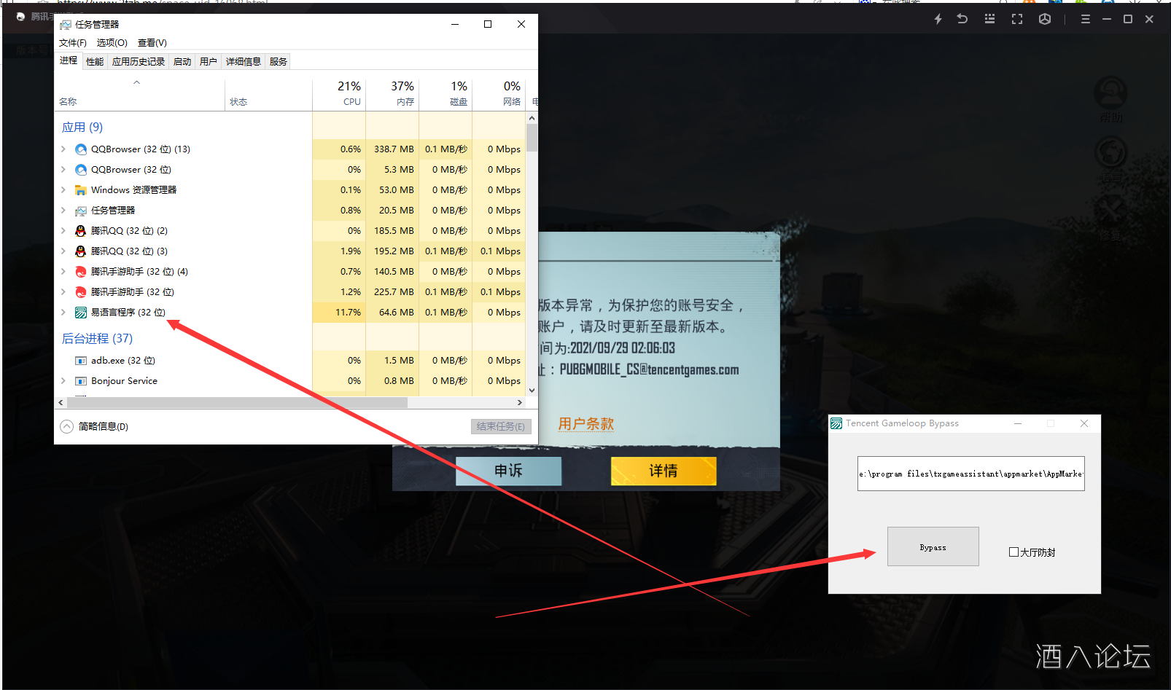The width and height of the screenshot is (1171, 690).
Task: Click the Bonjour Service process icon
Action: click(81, 381)
